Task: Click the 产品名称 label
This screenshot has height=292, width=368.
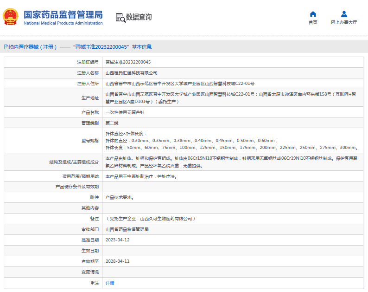Action: [90, 112]
